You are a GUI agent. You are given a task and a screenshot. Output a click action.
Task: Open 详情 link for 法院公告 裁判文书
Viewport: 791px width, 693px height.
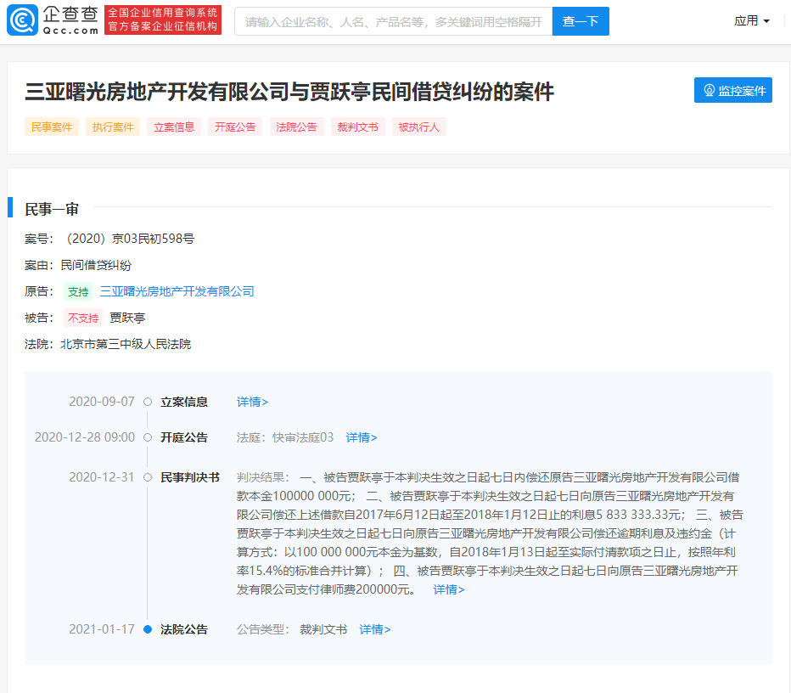pyautogui.click(x=375, y=629)
